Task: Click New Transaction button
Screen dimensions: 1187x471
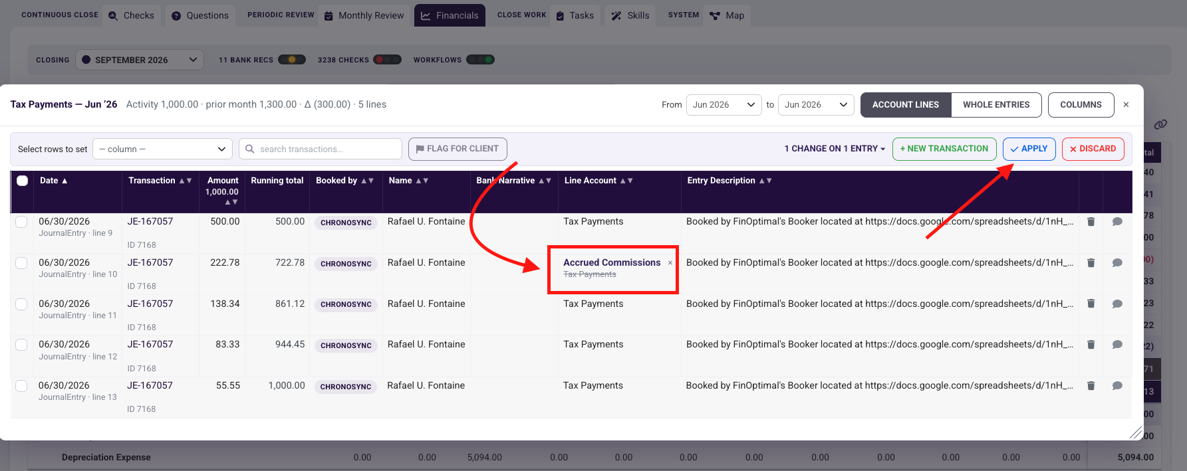Action: 944,149
